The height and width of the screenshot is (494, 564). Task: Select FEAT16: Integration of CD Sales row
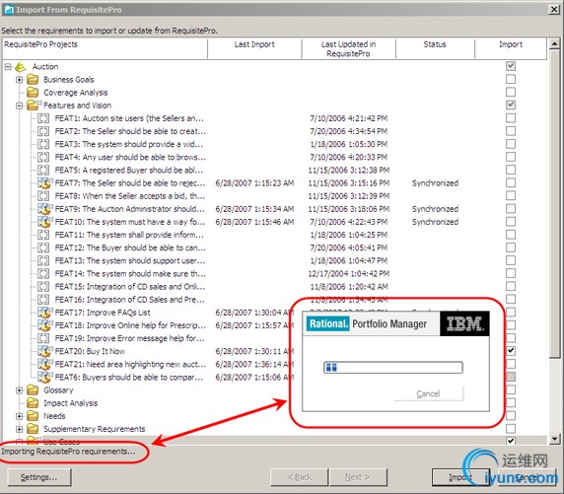[129, 300]
